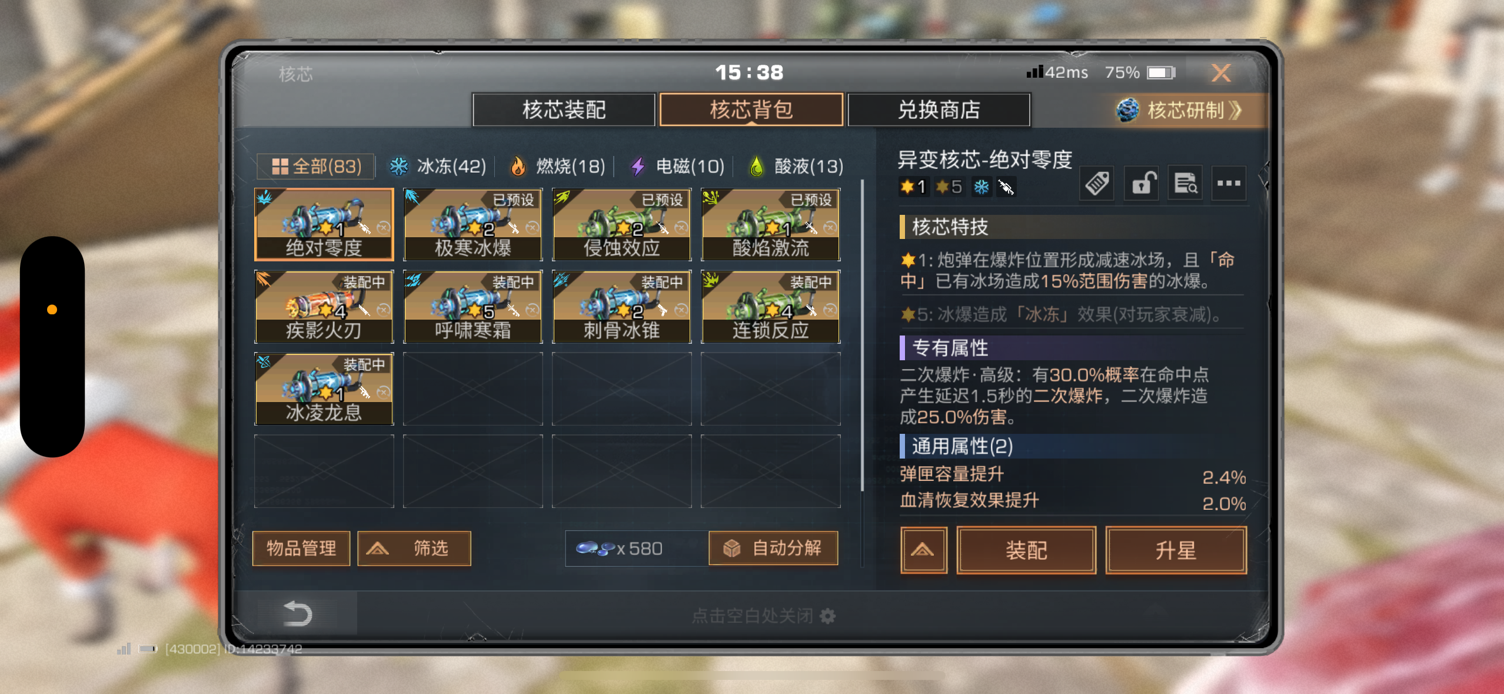
Task: Open the three-dots more options menu
Action: coord(1229,184)
